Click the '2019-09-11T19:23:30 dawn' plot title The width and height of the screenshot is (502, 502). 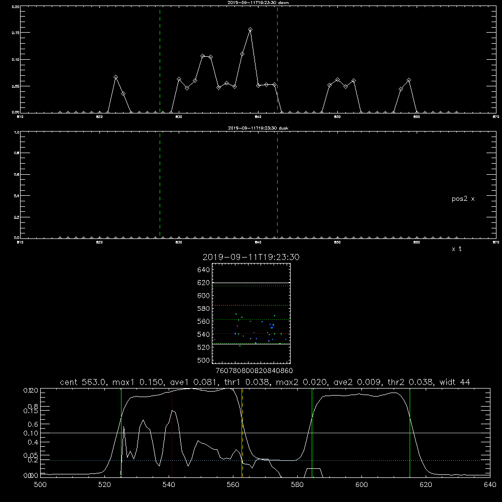pos(258,3)
